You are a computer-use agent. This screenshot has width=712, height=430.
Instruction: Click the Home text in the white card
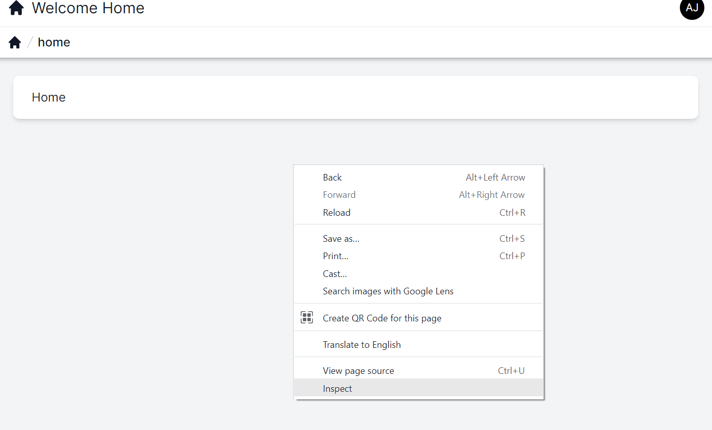coord(48,97)
